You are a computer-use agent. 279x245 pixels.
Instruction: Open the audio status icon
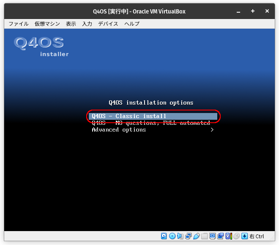180,236
